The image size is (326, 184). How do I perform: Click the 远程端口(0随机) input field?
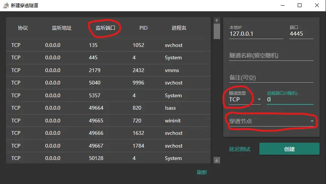290,100
